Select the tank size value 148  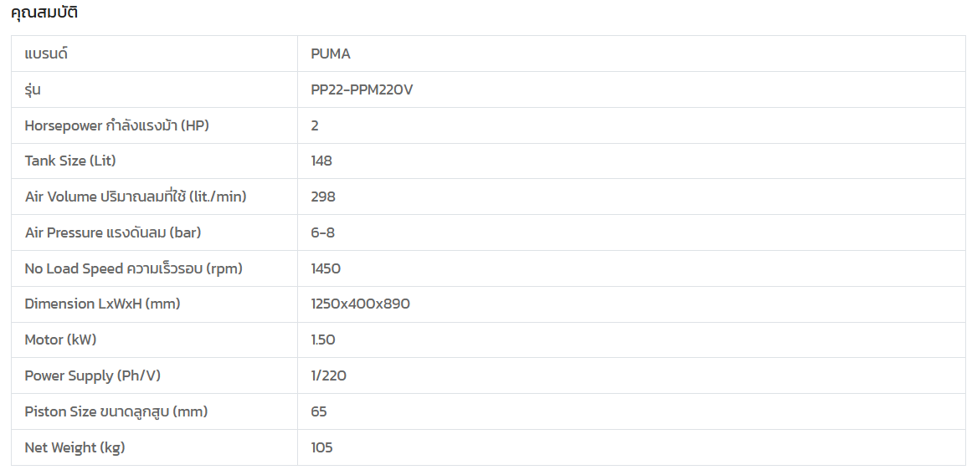click(x=321, y=161)
